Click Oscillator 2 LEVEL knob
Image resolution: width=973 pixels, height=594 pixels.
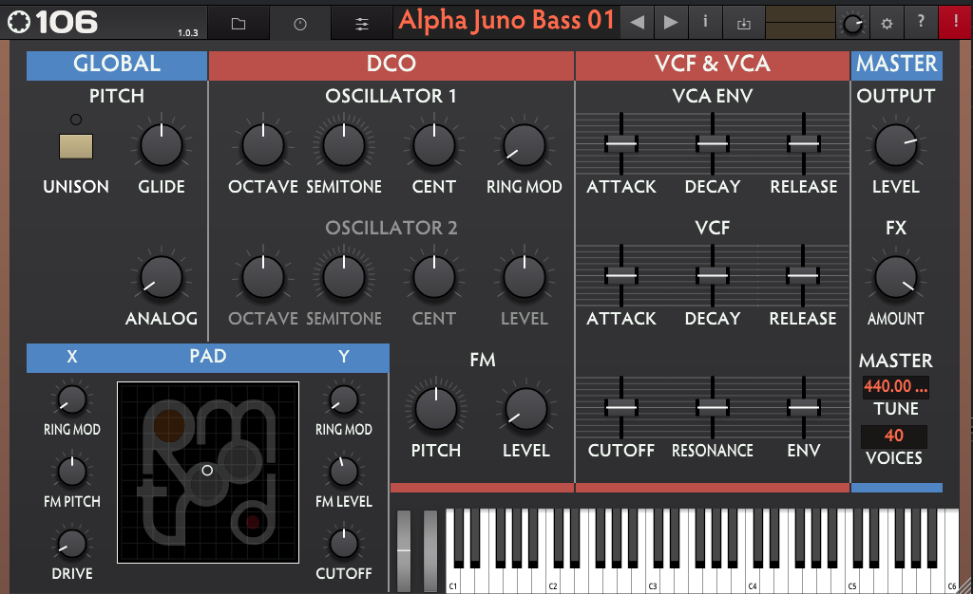coord(525,277)
